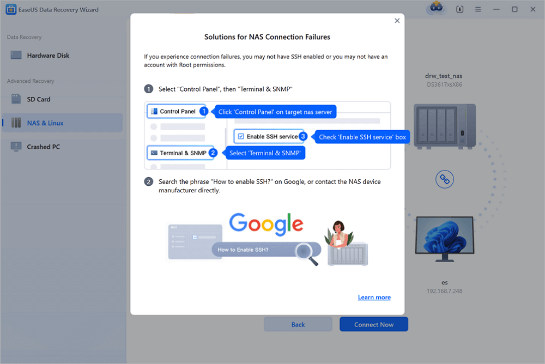Click the 192.168.7.248 IP address

click(x=444, y=291)
